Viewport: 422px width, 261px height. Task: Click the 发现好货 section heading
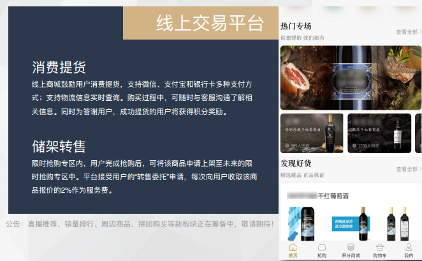[296, 163]
